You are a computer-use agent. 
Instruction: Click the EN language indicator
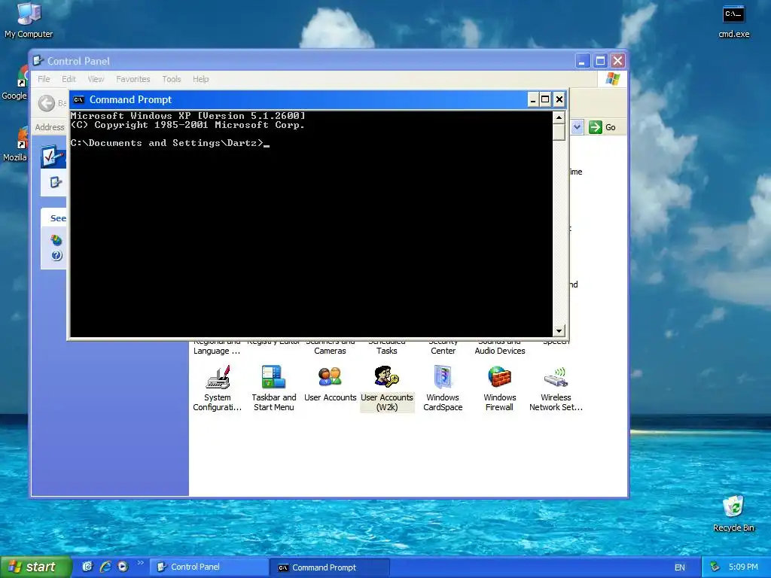click(x=680, y=567)
